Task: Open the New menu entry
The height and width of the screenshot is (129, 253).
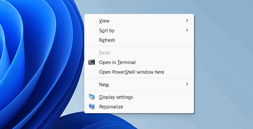Action: coord(139,84)
